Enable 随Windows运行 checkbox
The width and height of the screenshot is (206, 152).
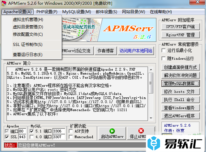(x=163, y=58)
